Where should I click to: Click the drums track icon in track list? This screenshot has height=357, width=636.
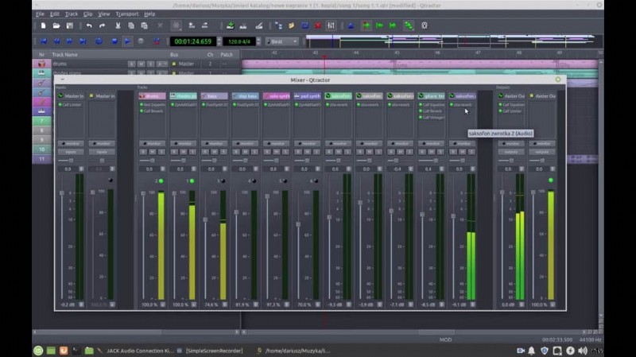coord(41,64)
